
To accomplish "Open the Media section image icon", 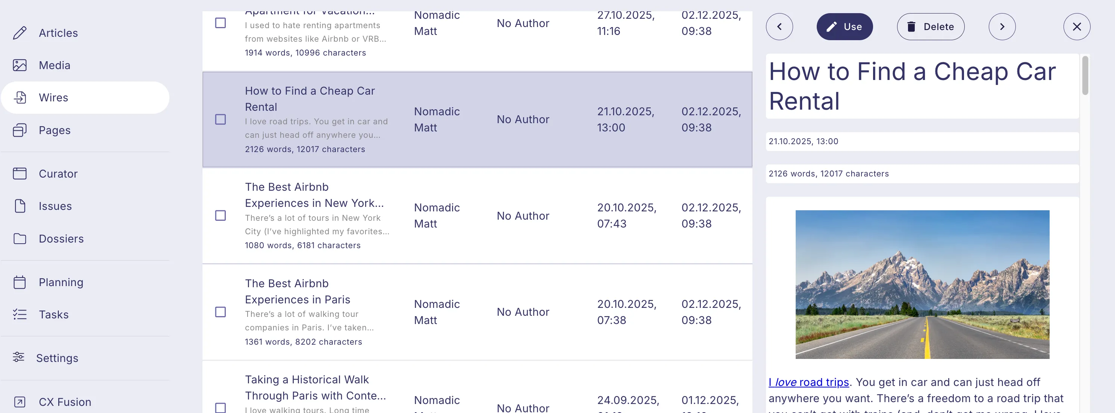I will click(x=20, y=65).
